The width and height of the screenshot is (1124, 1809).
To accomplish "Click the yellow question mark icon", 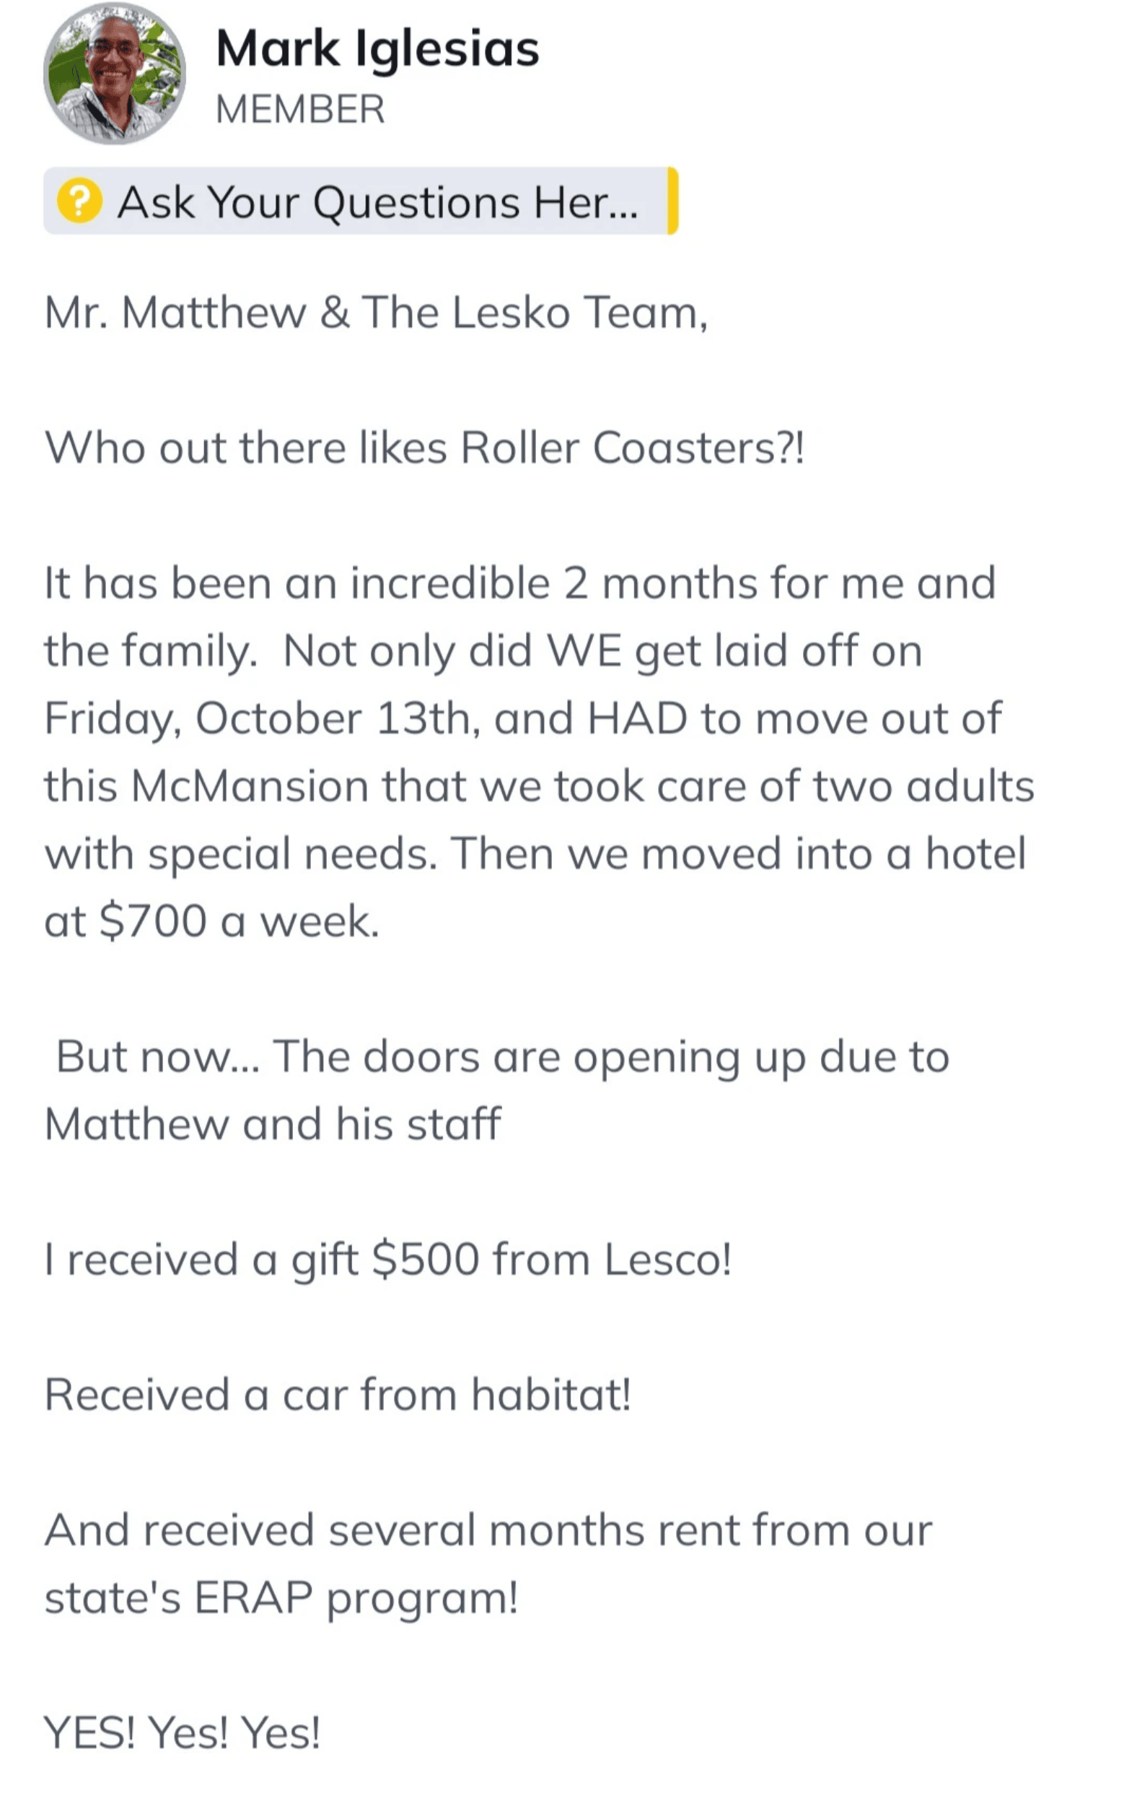I will pos(79,201).
